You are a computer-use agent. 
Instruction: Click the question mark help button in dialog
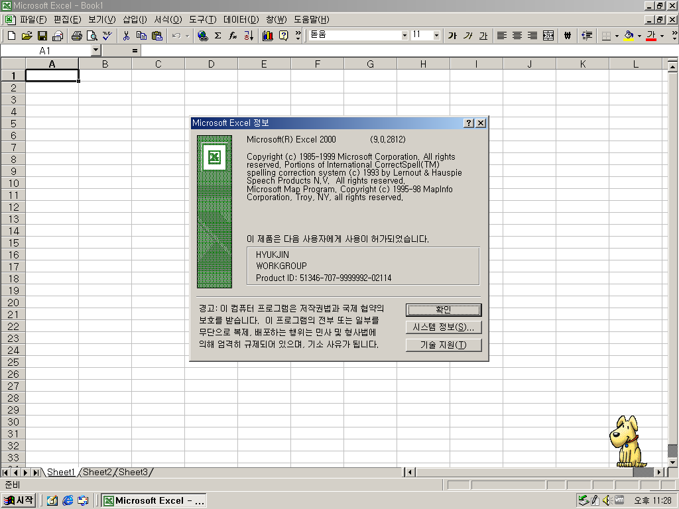pyautogui.click(x=469, y=123)
